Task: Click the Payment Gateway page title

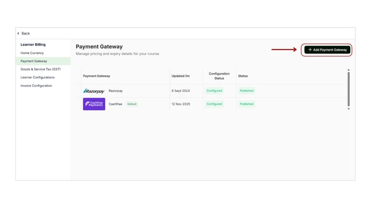Action: (x=99, y=47)
